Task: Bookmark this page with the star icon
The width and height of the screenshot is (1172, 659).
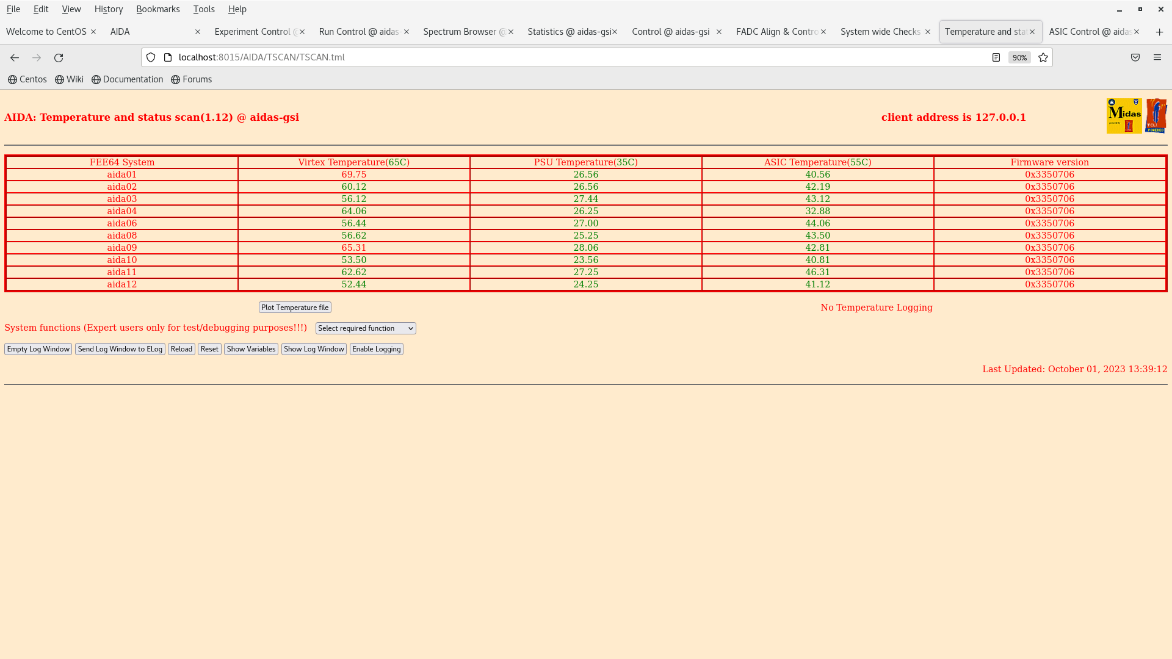Action: 1043,57
